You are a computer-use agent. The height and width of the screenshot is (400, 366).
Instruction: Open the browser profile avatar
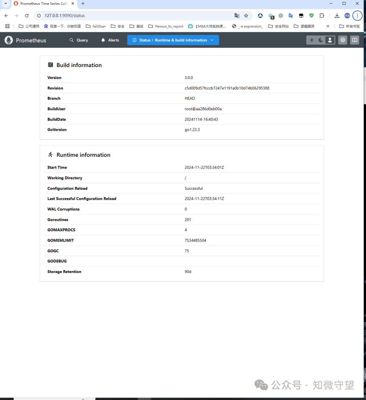[347, 16]
